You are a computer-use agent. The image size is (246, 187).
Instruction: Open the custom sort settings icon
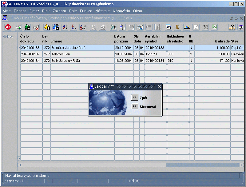click(x=83, y=27)
